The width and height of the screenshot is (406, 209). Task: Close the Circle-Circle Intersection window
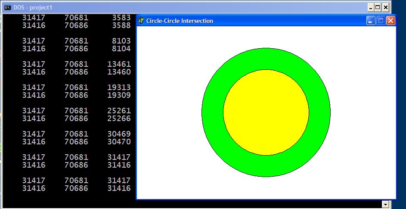(391, 20)
